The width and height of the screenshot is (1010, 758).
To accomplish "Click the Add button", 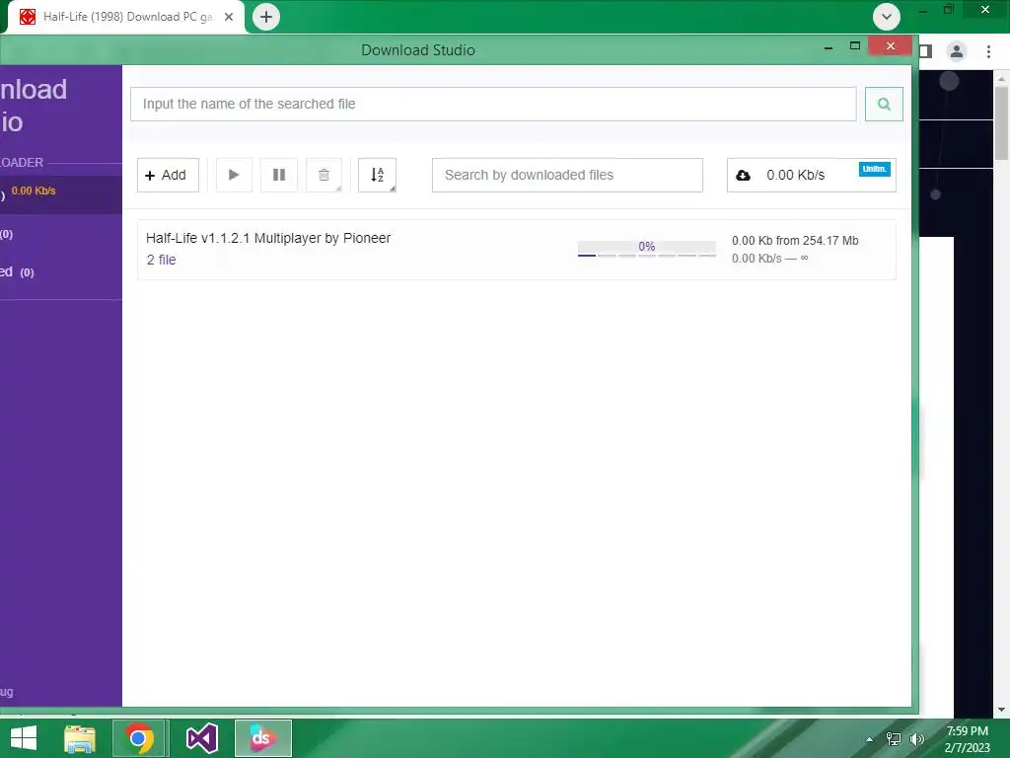I will [168, 175].
